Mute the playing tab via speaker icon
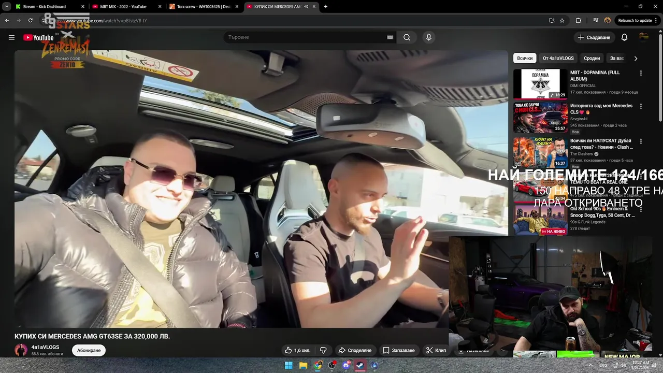The height and width of the screenshot is (373, 663). coord(306,7)
